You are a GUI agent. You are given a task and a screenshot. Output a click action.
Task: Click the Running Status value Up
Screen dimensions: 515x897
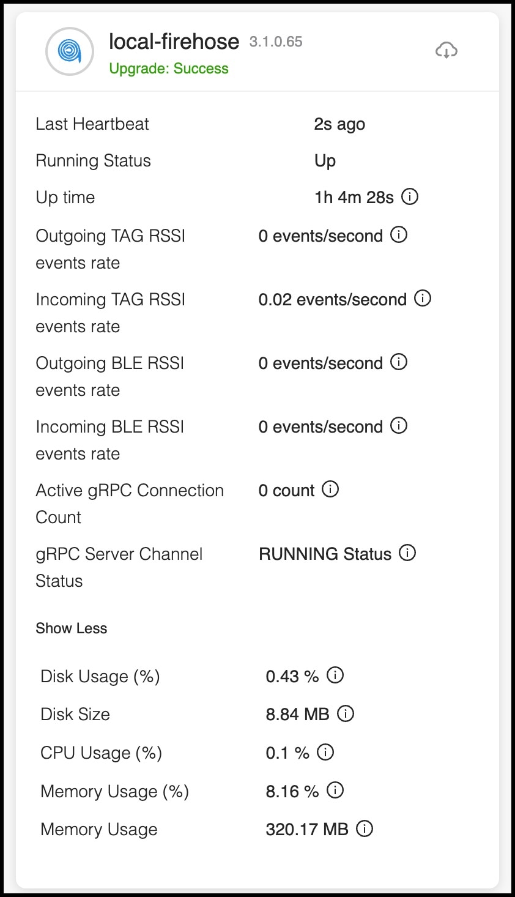click(325, 161)
